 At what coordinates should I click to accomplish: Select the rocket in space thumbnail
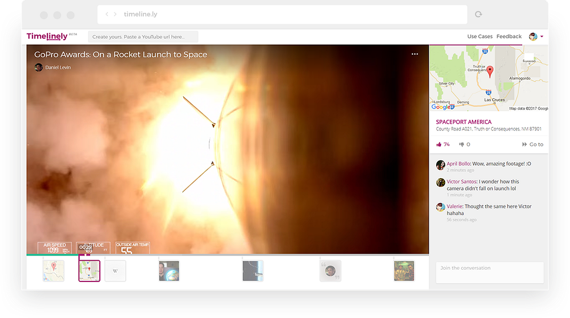click(x=253, y=271)
